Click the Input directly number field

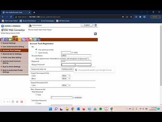click(66, 53)
